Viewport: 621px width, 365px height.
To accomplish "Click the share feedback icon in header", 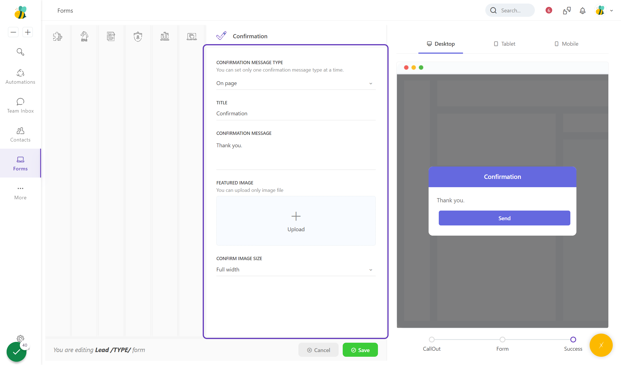I will click(x=567, y=10).
